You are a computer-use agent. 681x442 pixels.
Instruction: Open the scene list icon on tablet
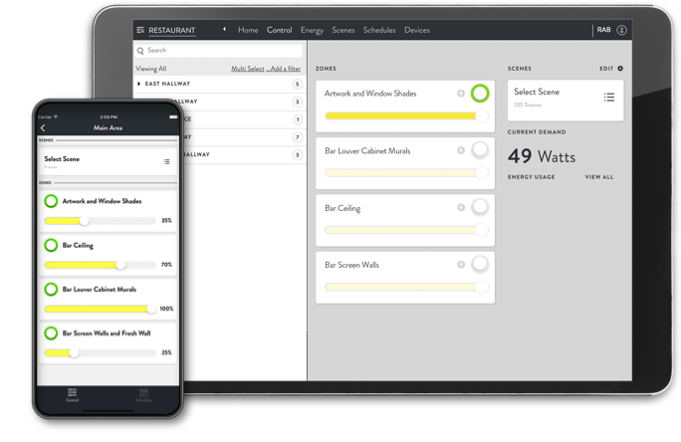tap(608, 98)
